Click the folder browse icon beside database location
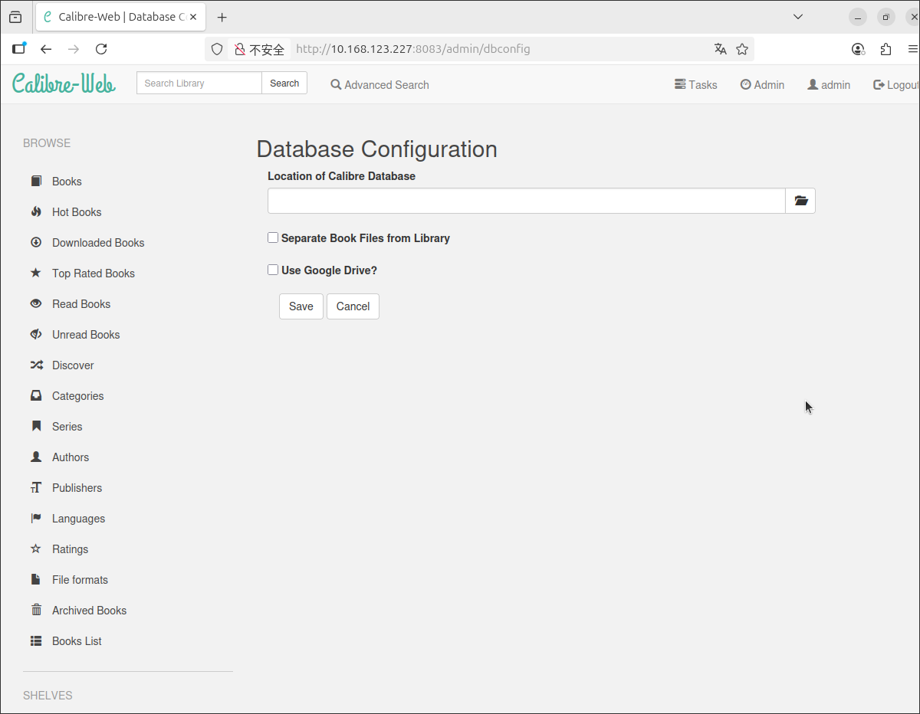This screenshot has height=714, width=920. [x=800, y=201]
